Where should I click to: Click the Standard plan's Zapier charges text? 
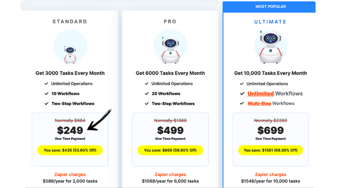point(70,174)
